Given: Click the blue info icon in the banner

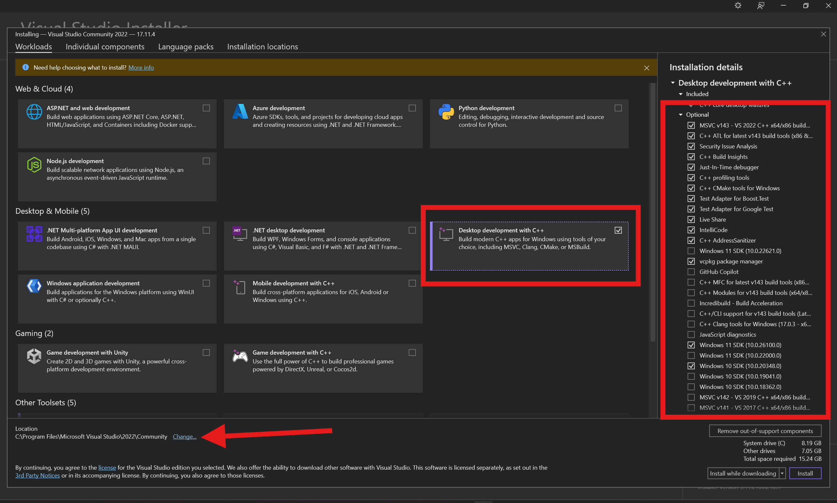Looking at the screenshot, I should point(26,67).
